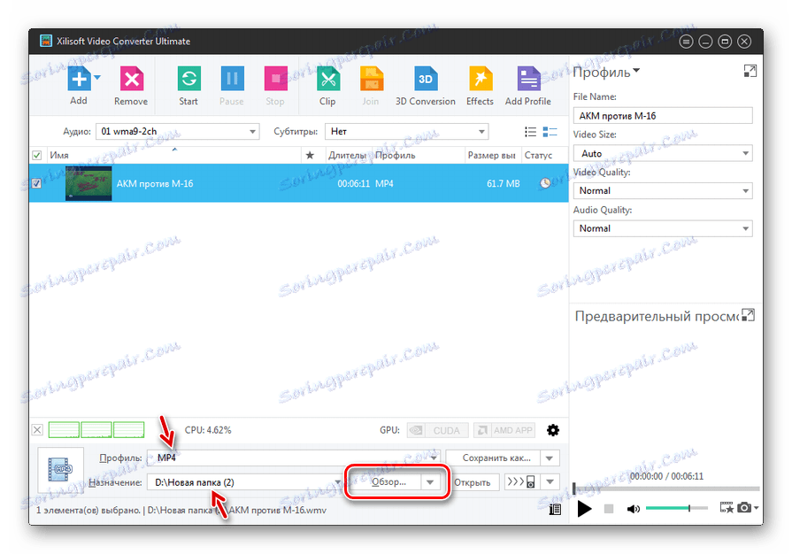Click the 61.7 MB size cell
Image resolution: width=792 pixels, height=554 pixels.
(x=503, y=183)
